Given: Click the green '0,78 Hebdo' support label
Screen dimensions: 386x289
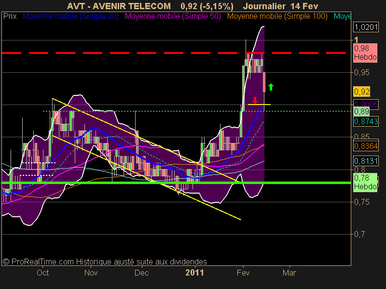Looking at the screenshot, I should click(365, 183).
